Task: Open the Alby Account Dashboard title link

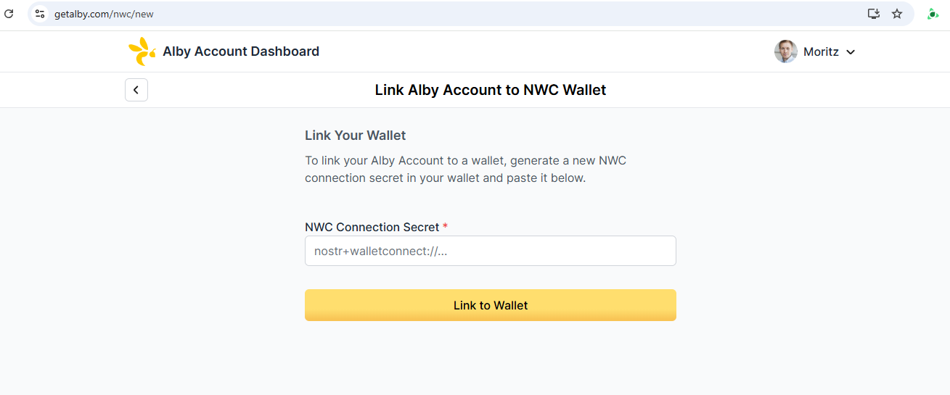Action: pos(241,51)
